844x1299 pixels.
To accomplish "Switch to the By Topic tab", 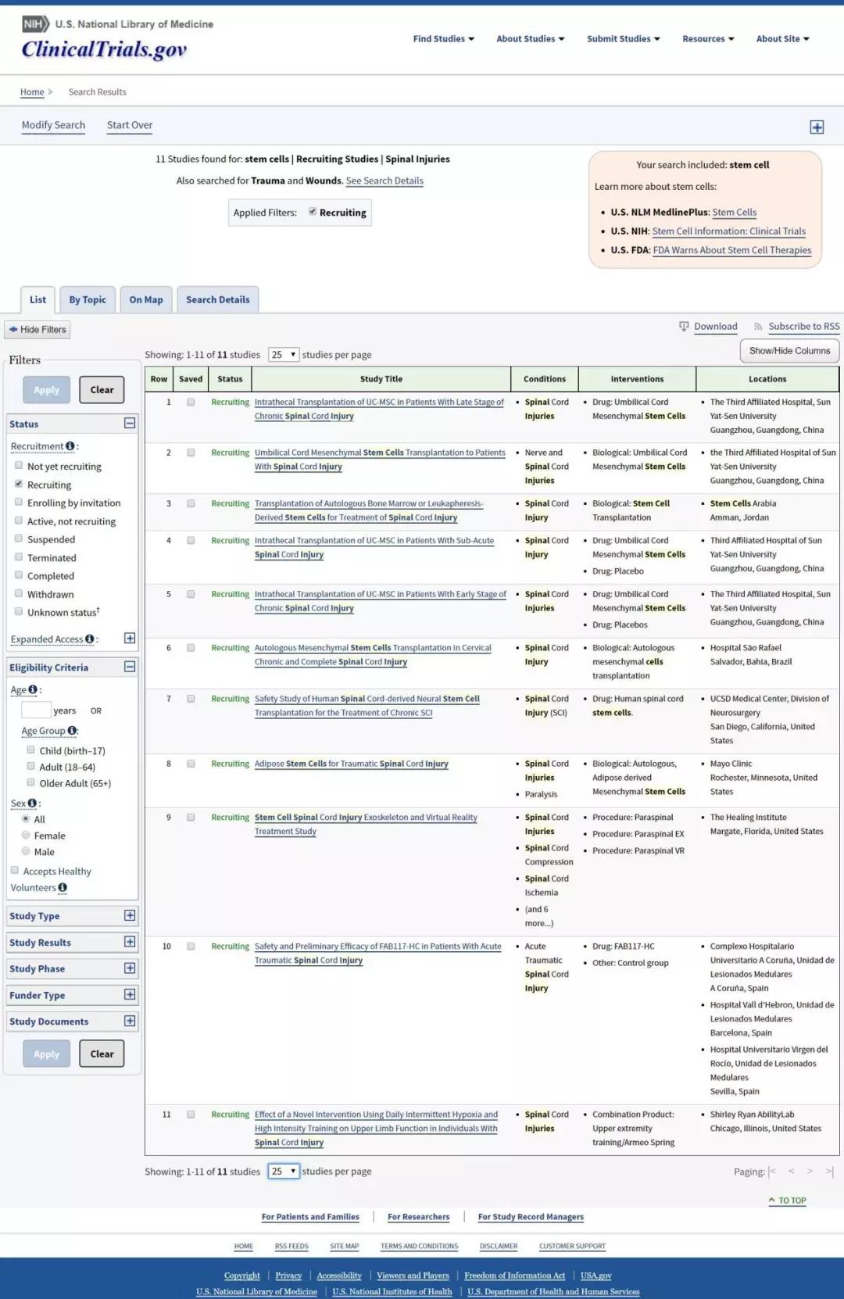I will click(88, 299).
